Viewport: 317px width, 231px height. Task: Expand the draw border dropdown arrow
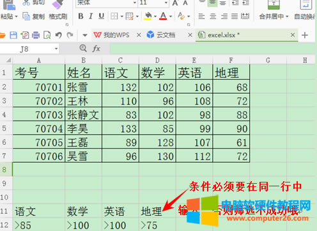click(x=137, y=16)
